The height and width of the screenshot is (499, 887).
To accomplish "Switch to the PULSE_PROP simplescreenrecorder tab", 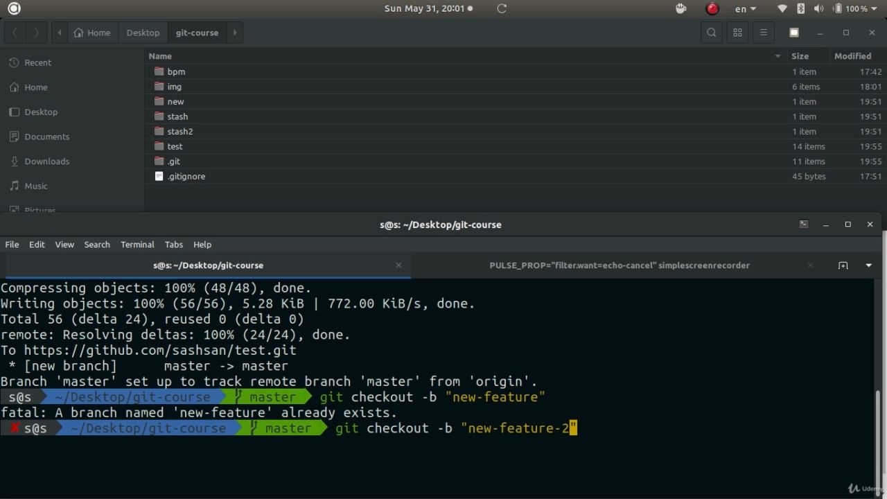I will (619, 265).
